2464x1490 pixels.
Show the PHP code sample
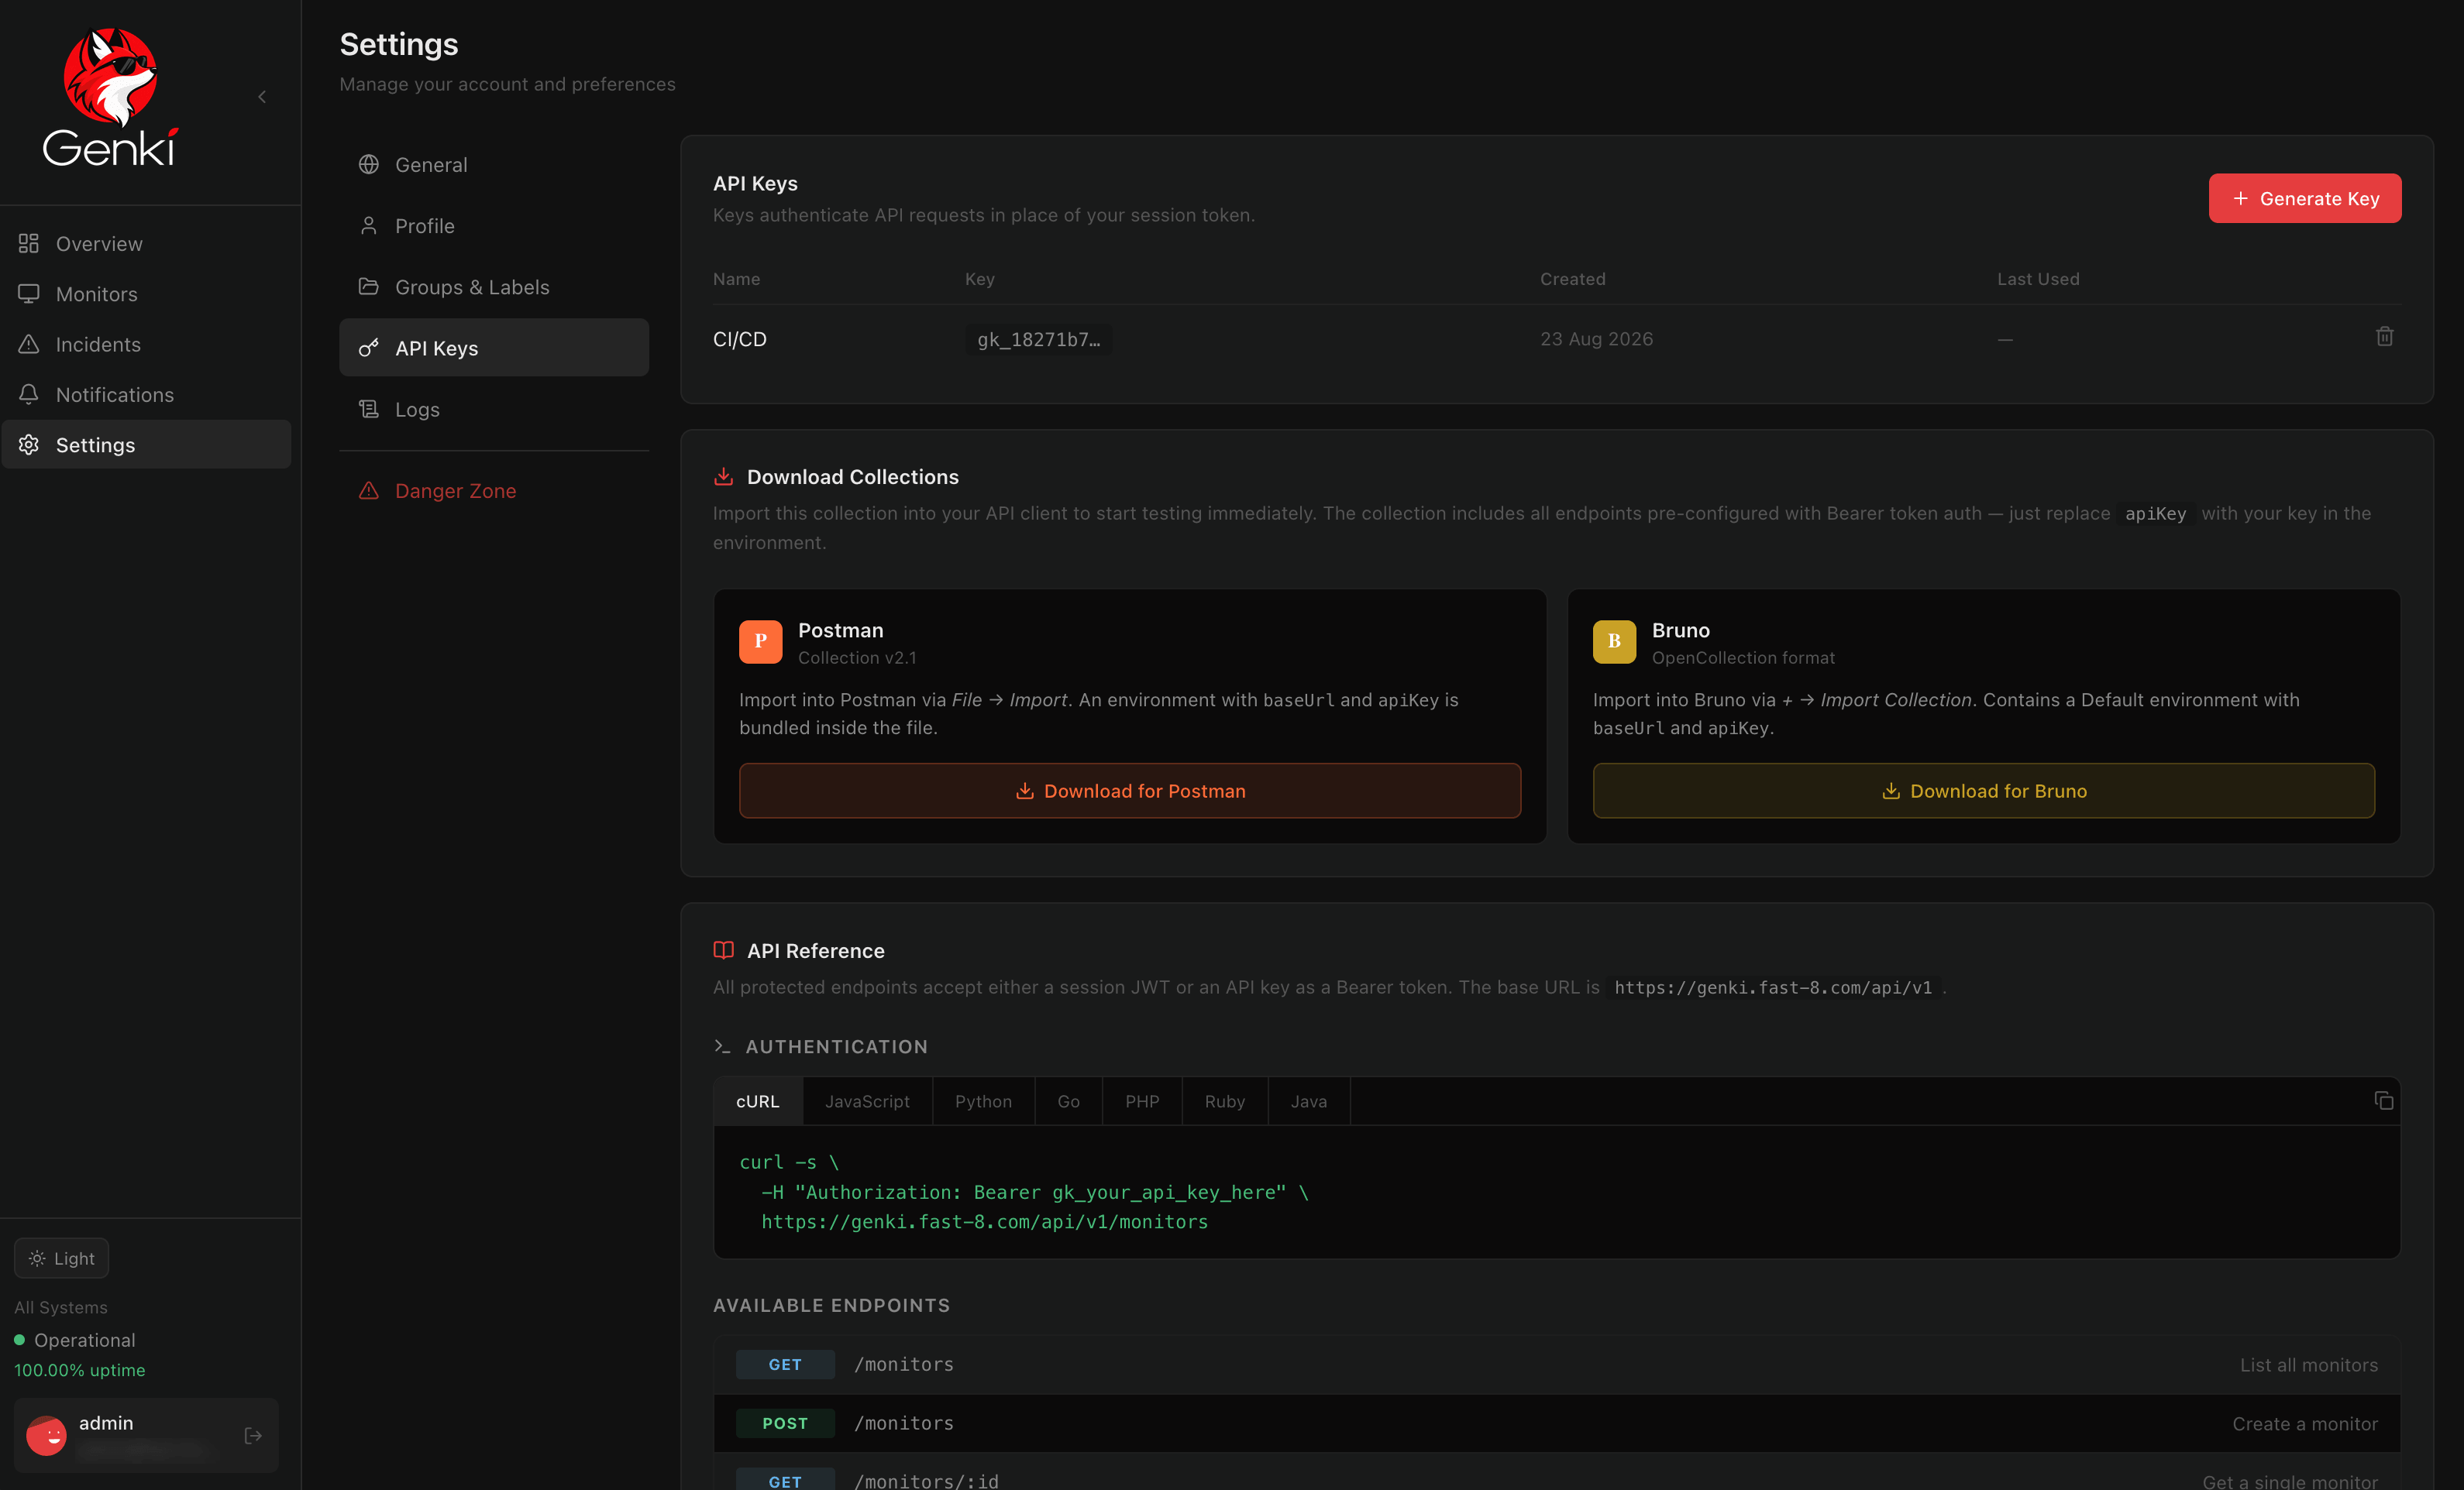click(1142, 1101)
